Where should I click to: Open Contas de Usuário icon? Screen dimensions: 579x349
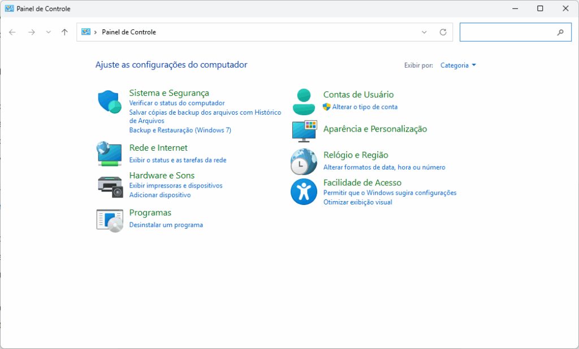click(304, 101)
